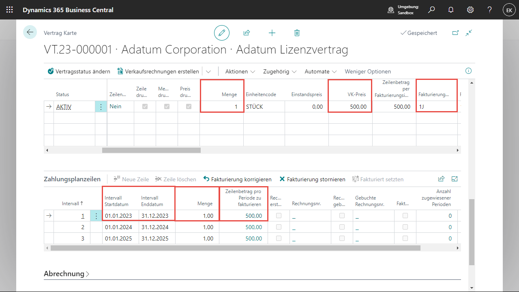The height and width of the screenshot is (292, 519).
Task: Open the search magnifier icon
Action: pyautogui.click(x=431, y=10)
